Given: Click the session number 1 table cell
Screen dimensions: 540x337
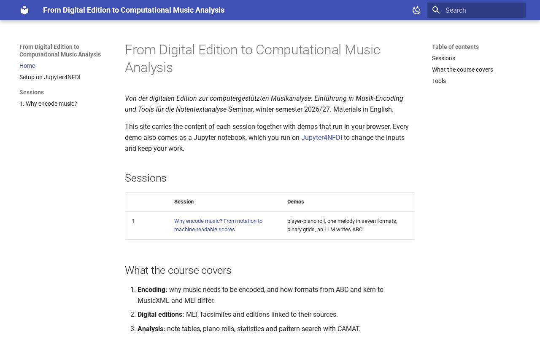Looking at the screenshot, I should point(134,221).
